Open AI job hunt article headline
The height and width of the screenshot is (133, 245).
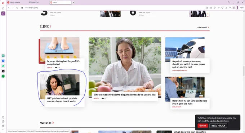[x=190, y=102]
